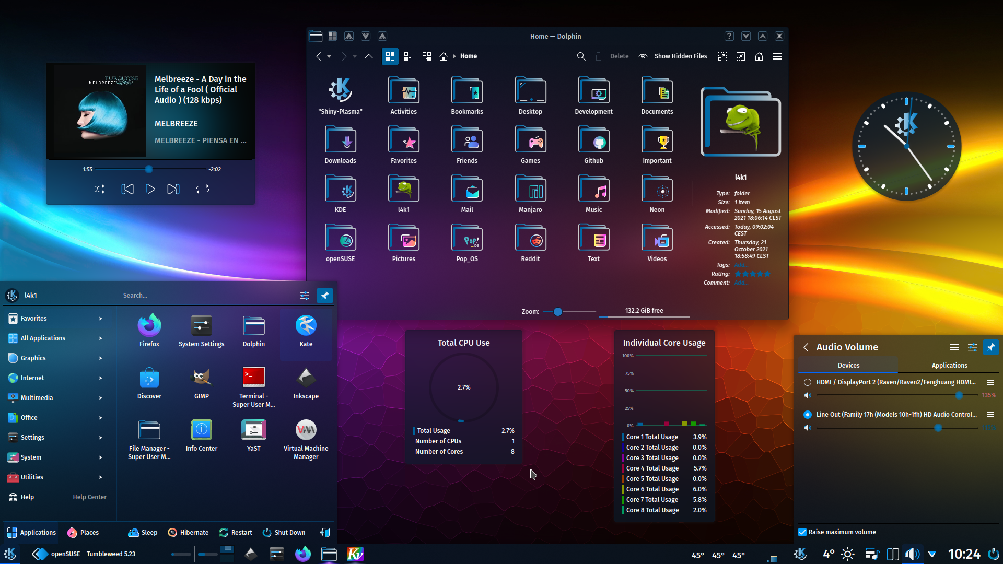The width and height of the screenshot is (1003, 564).
Task: Open the Github folder
Action: coord(593,145)
